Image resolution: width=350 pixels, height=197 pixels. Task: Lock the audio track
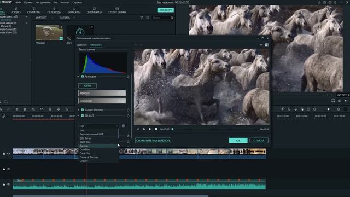4,184
